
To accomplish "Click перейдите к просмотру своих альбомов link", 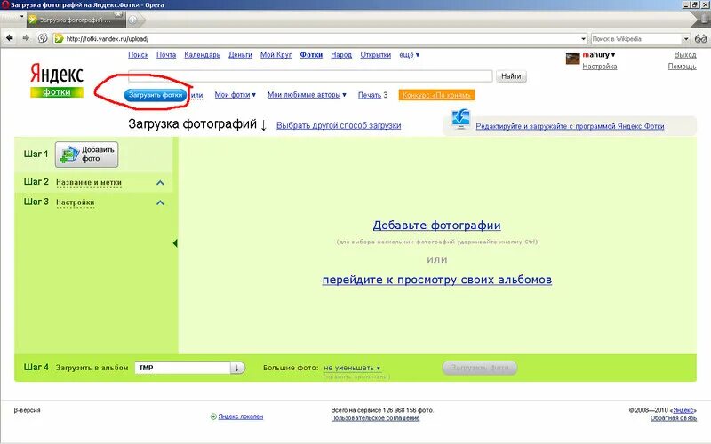I will (x=437, y=280).
